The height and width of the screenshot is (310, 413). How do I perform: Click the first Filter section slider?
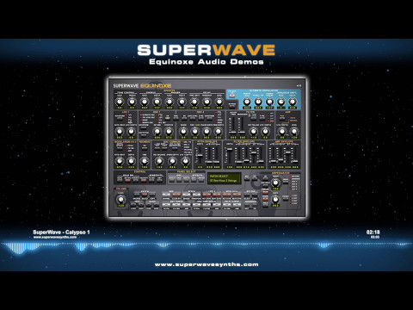[x=233, y=125]
